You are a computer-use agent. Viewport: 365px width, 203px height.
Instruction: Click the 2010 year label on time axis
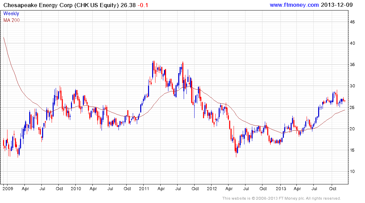76,188
